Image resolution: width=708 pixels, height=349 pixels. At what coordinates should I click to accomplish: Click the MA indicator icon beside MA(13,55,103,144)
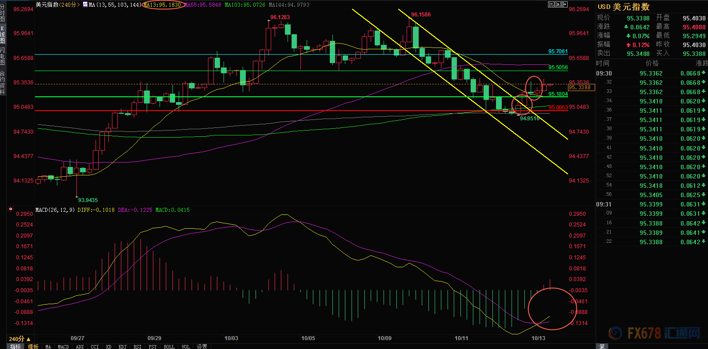tap(85, 4)
